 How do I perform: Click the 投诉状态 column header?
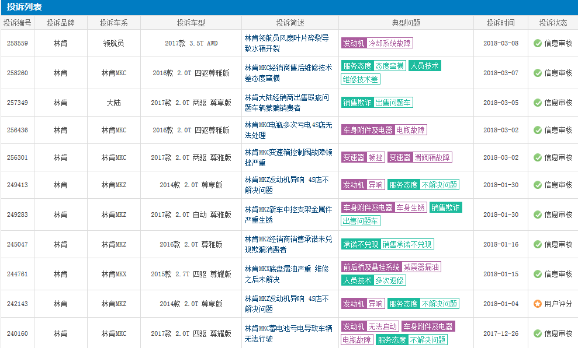pos(553,23)
